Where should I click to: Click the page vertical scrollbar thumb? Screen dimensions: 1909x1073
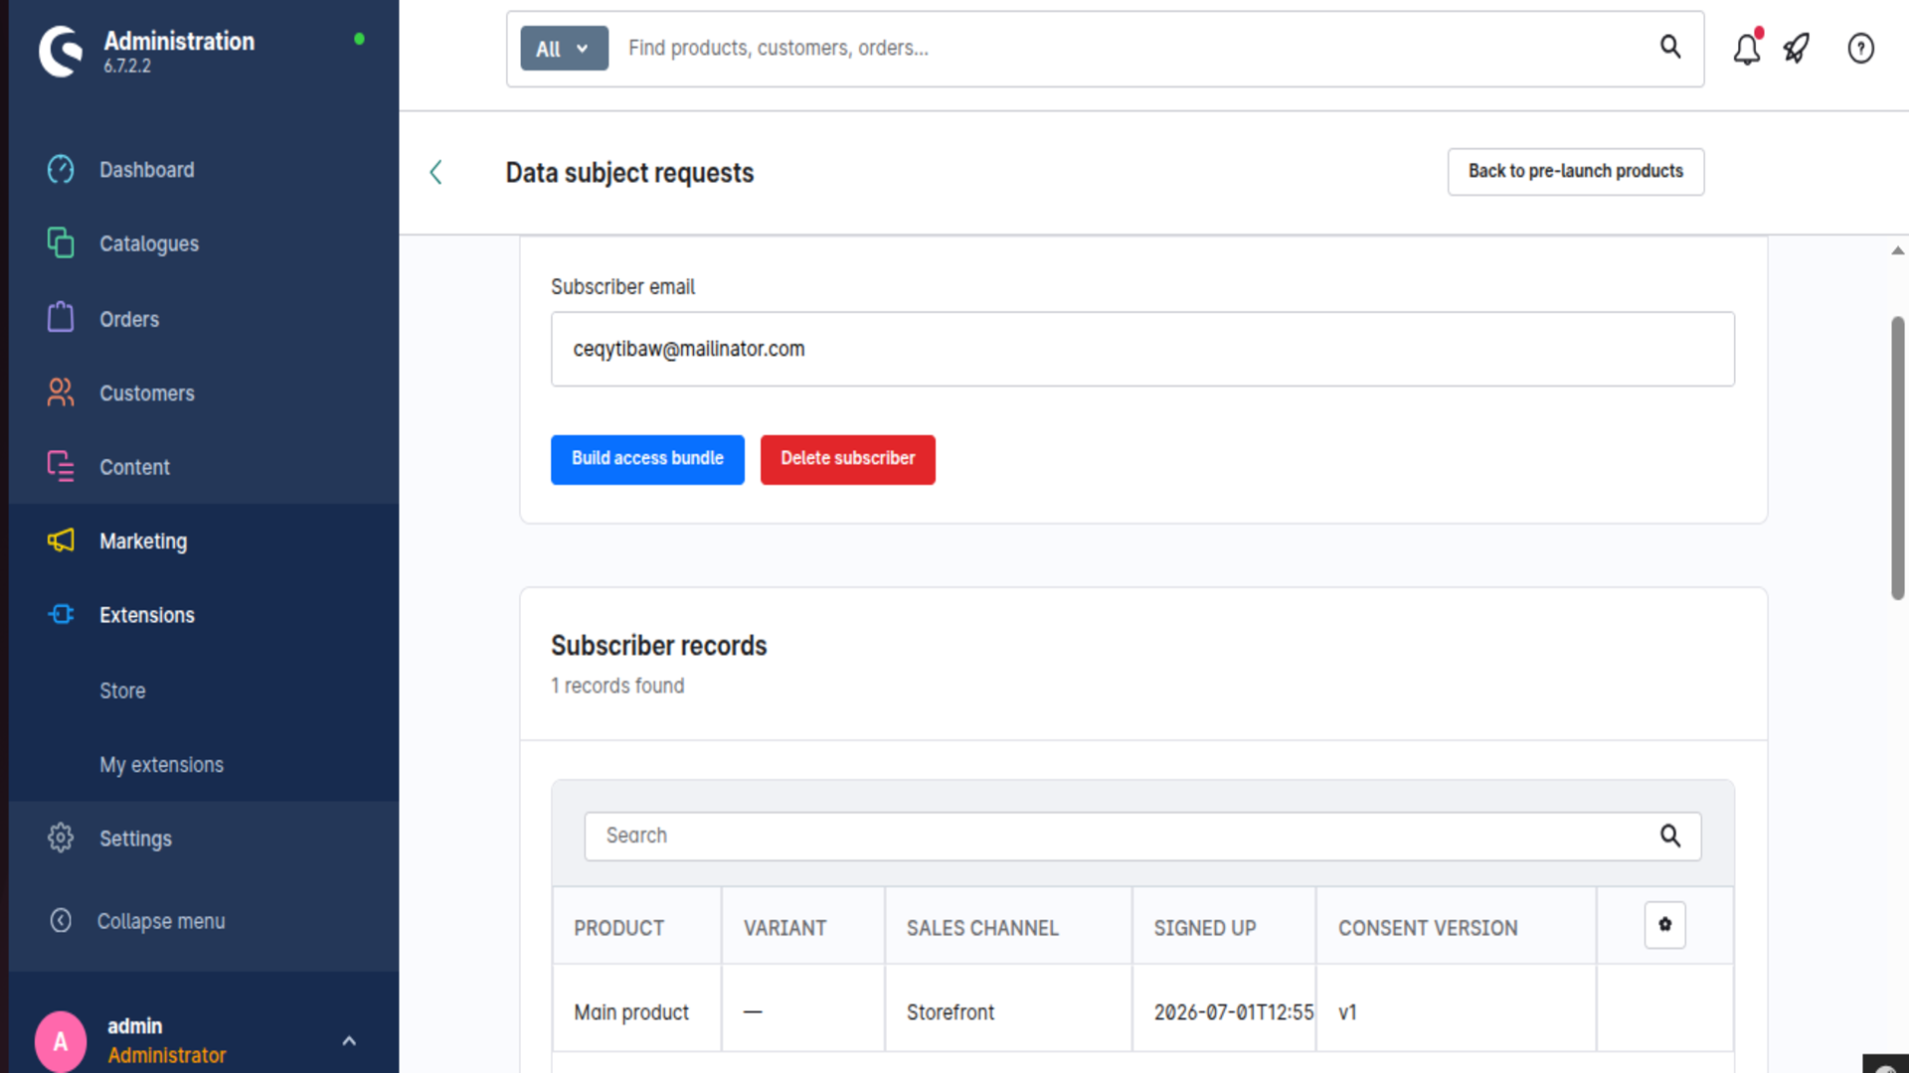1897,457
